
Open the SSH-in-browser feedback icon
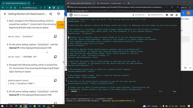(167, 15)
